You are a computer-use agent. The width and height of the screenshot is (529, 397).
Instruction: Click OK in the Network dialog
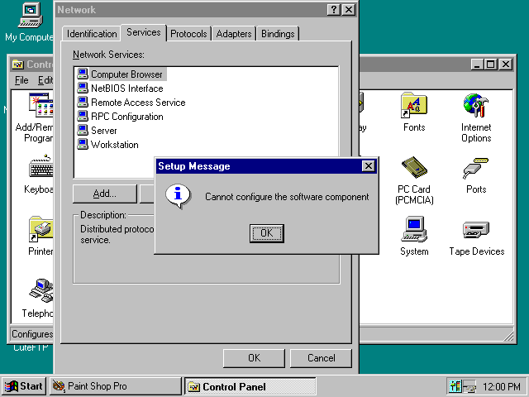click(254, 358)
